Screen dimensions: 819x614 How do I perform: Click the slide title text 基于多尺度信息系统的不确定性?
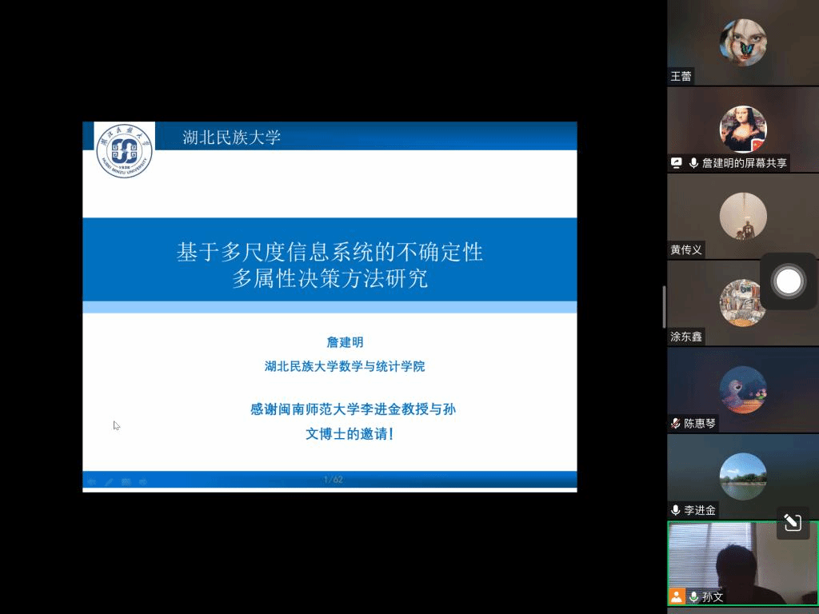(x=330, y=253)
